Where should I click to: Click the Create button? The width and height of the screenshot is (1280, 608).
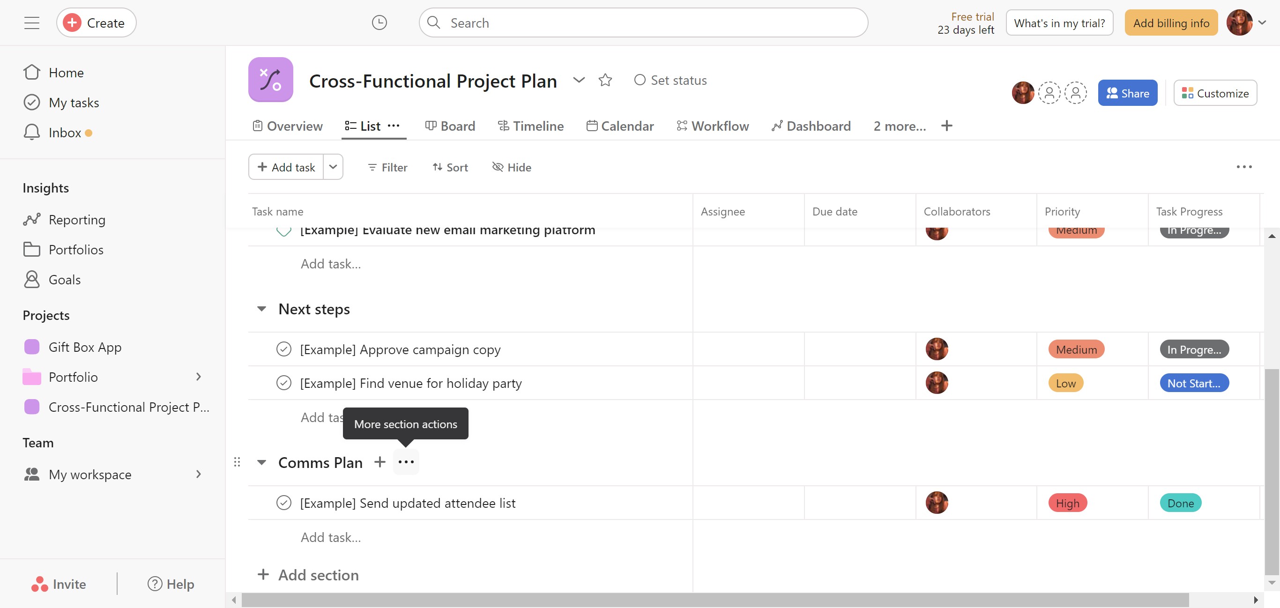pos(97,23)
